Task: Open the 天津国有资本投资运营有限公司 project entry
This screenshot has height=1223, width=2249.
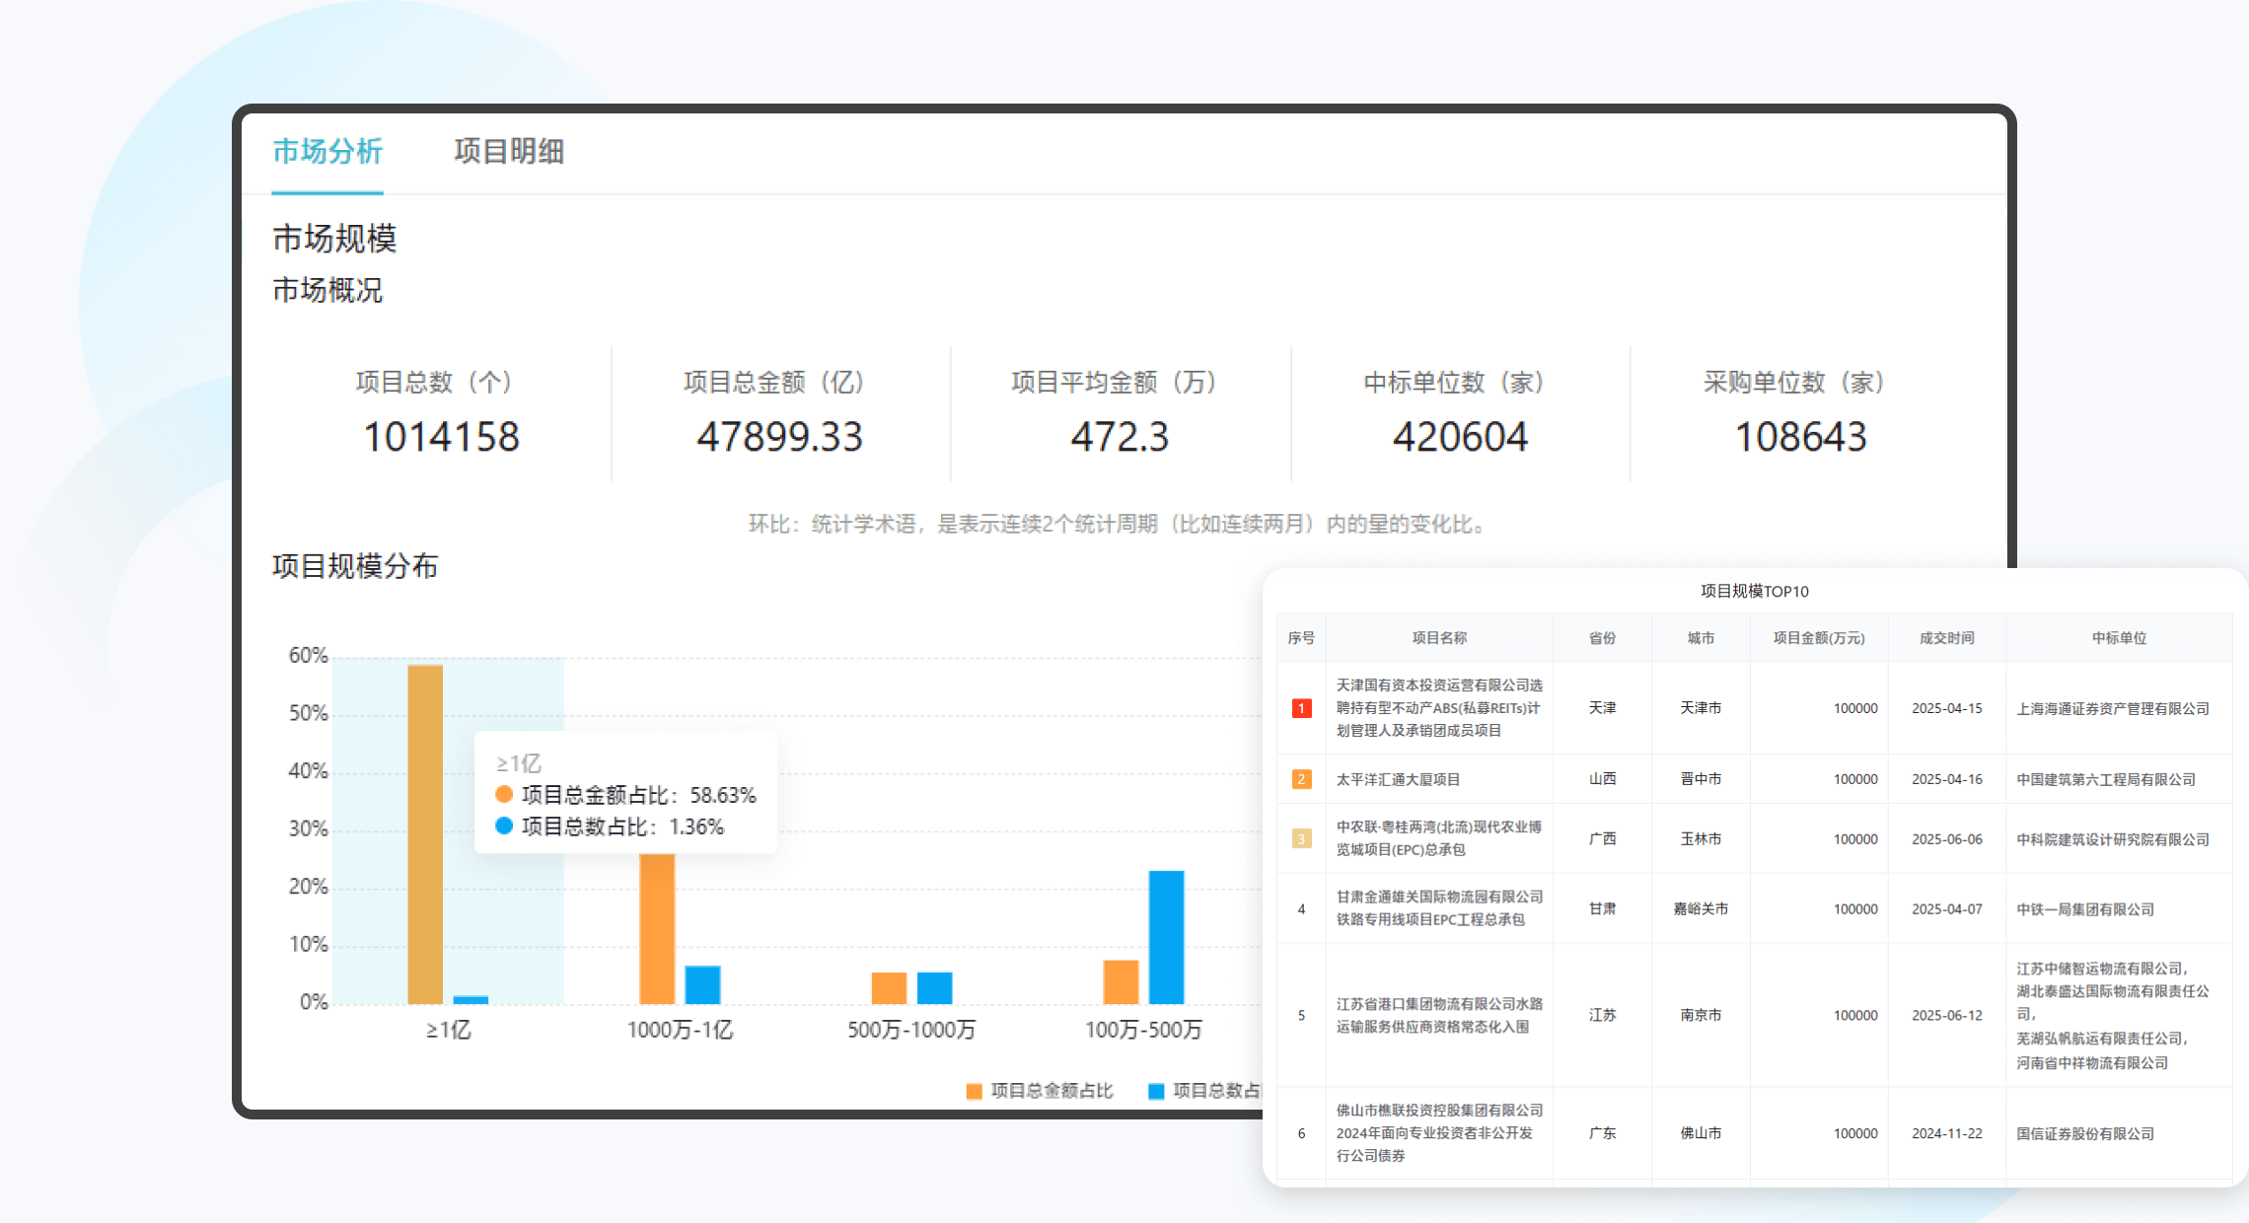Action: click(x=1439, y=707)
